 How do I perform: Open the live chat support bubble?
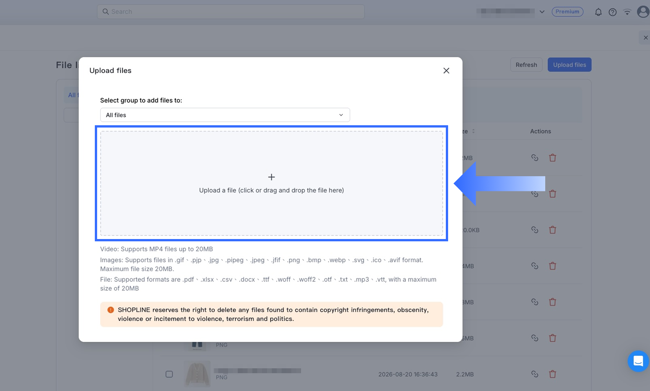tap(638, 361)
